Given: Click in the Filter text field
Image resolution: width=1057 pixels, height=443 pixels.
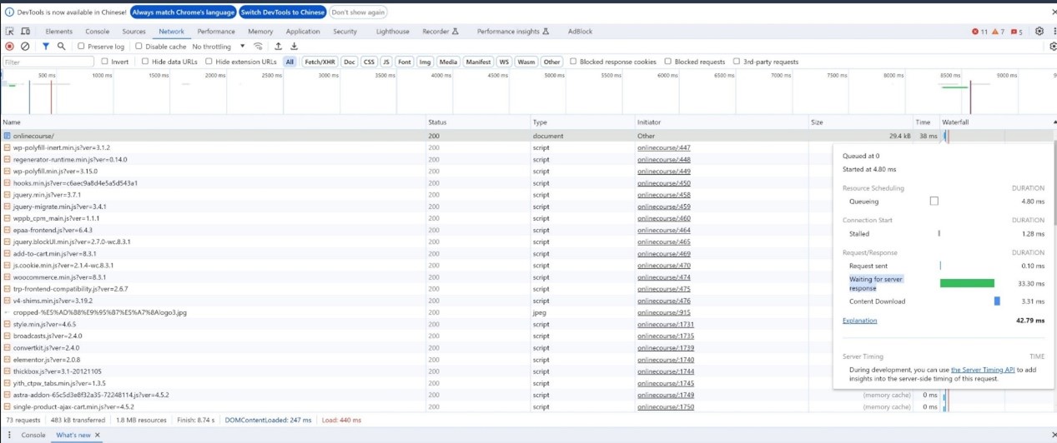Looking at the screenshot, I should 48,62.
